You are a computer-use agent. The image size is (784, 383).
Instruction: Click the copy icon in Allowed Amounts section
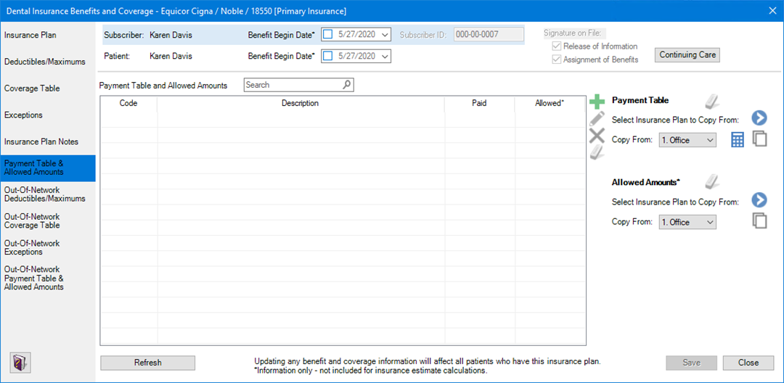[x=760, y=221]
